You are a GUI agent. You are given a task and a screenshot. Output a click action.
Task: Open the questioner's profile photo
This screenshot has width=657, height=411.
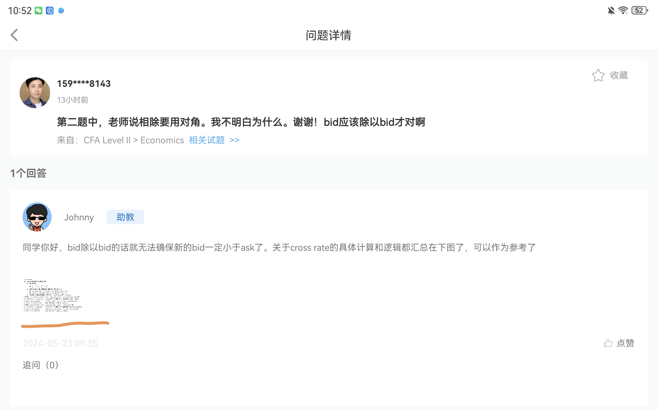(35, 93)
